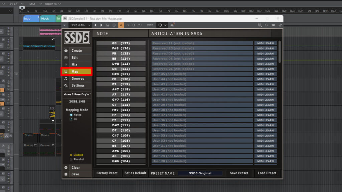Select the Notes mapping mode

71,115
